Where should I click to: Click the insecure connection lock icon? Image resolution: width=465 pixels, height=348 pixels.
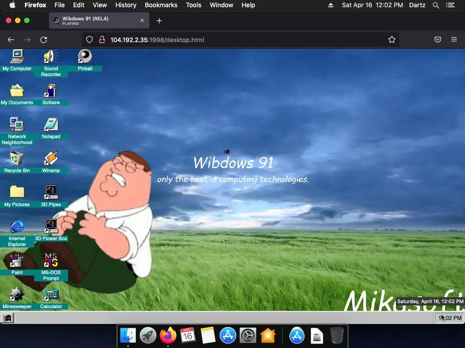point(102,40)
